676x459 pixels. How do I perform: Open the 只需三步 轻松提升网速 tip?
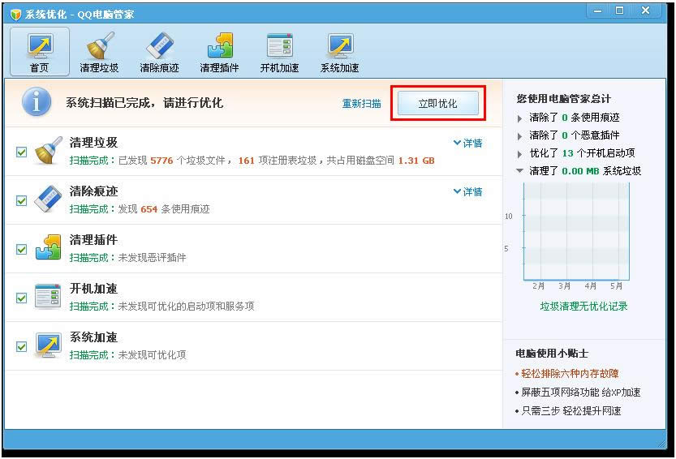click(571, 410)
